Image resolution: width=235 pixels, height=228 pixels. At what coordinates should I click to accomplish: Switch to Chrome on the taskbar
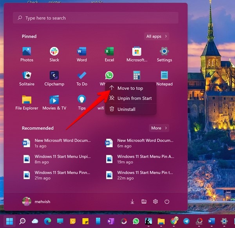pyautogui.click(x=174, y=221)
